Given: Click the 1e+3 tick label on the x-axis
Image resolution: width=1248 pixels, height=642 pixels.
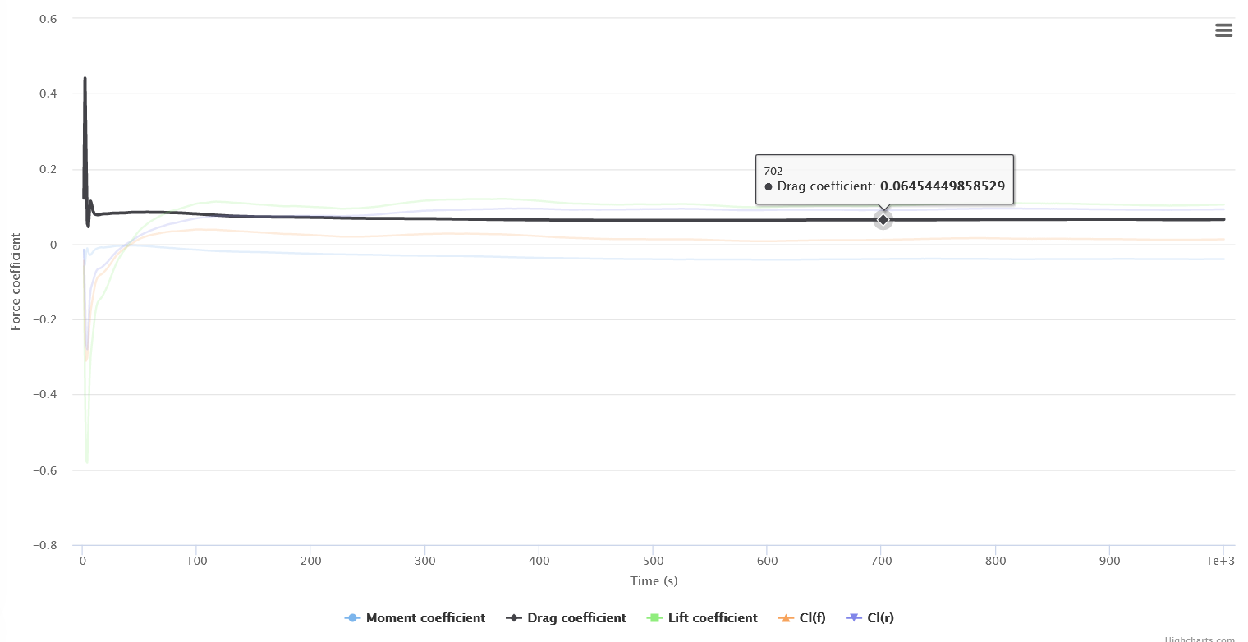Looking at the screenshot, I should (x=1221, y=561).
